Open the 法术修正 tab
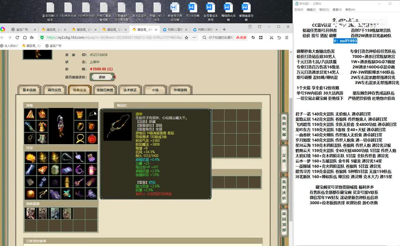The image size is (400, 246). 130,90
